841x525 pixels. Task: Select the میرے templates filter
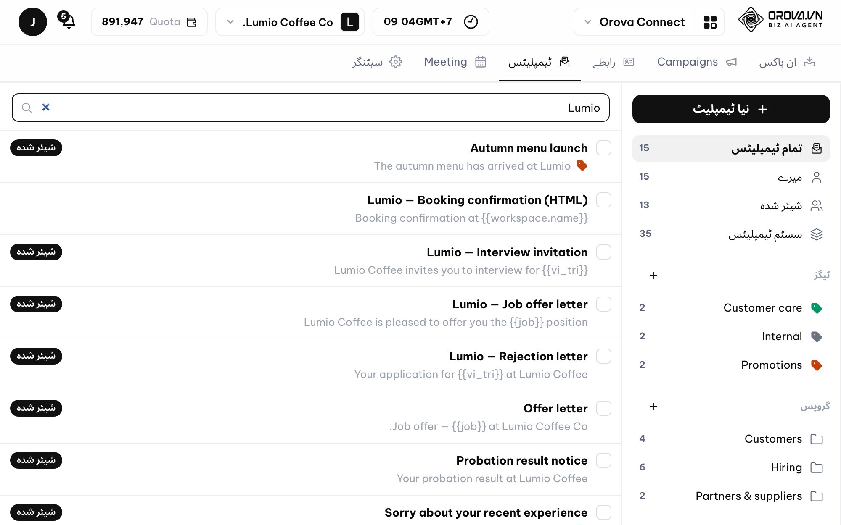click(731, 177)
